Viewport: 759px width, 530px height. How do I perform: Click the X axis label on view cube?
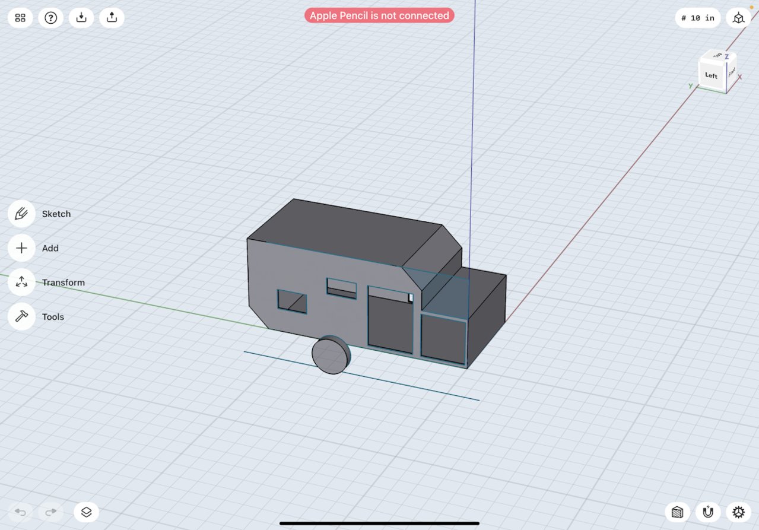[x=739, y=77]
